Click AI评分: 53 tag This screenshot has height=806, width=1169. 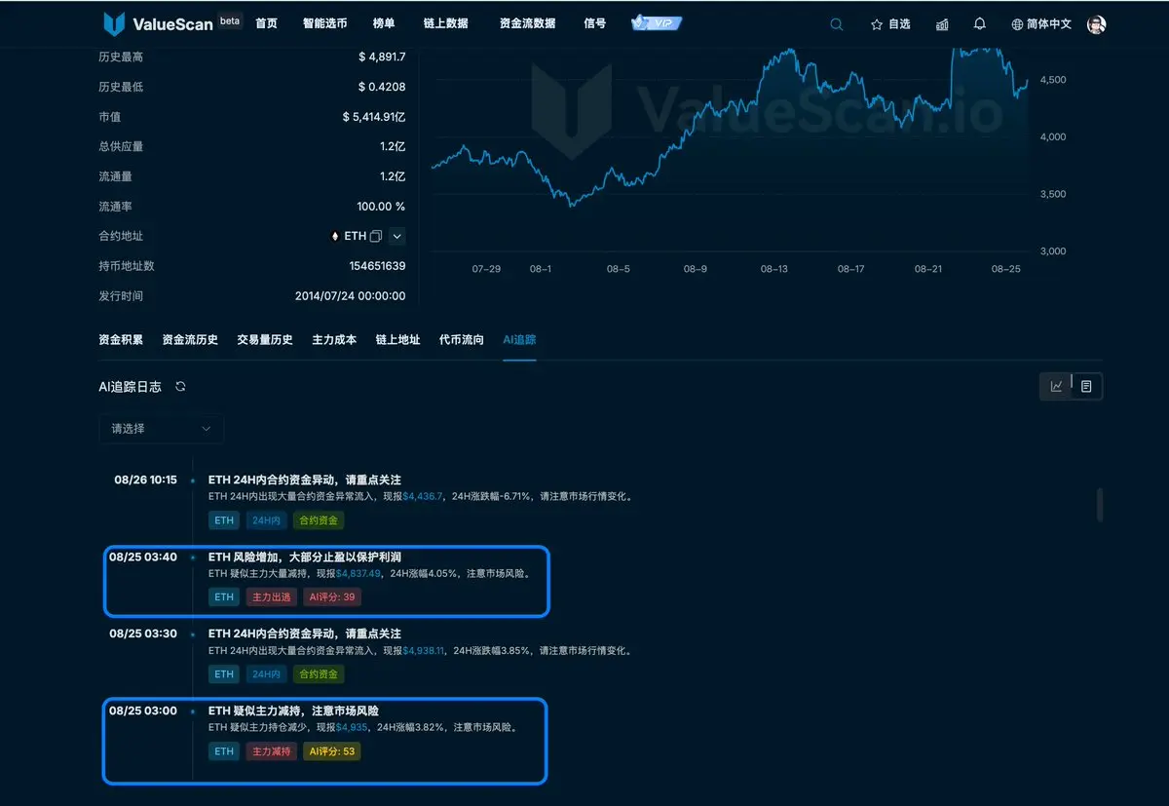pos(332,751)
